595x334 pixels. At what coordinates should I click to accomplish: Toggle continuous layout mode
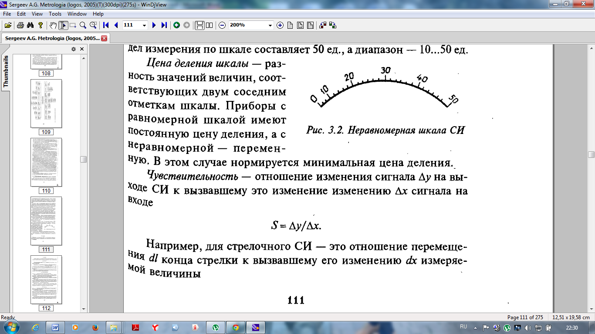[199, 25]
